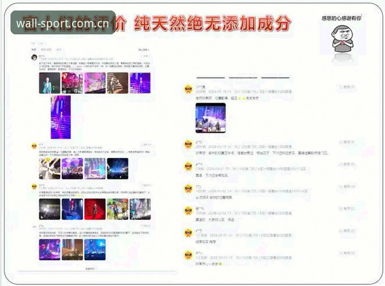This screenshot has height=286, width=385.
Task: Click sunglasses avatar of second right review
Action: [188, 144]
